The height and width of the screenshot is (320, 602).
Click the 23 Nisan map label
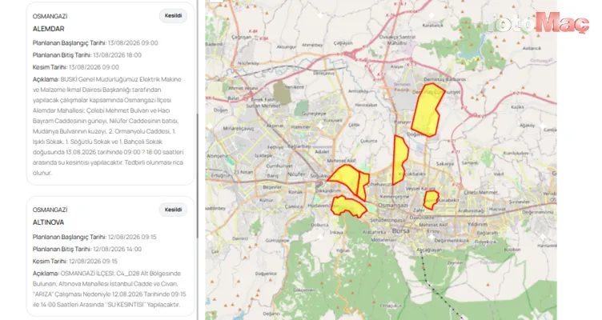[x=243, y=172]
